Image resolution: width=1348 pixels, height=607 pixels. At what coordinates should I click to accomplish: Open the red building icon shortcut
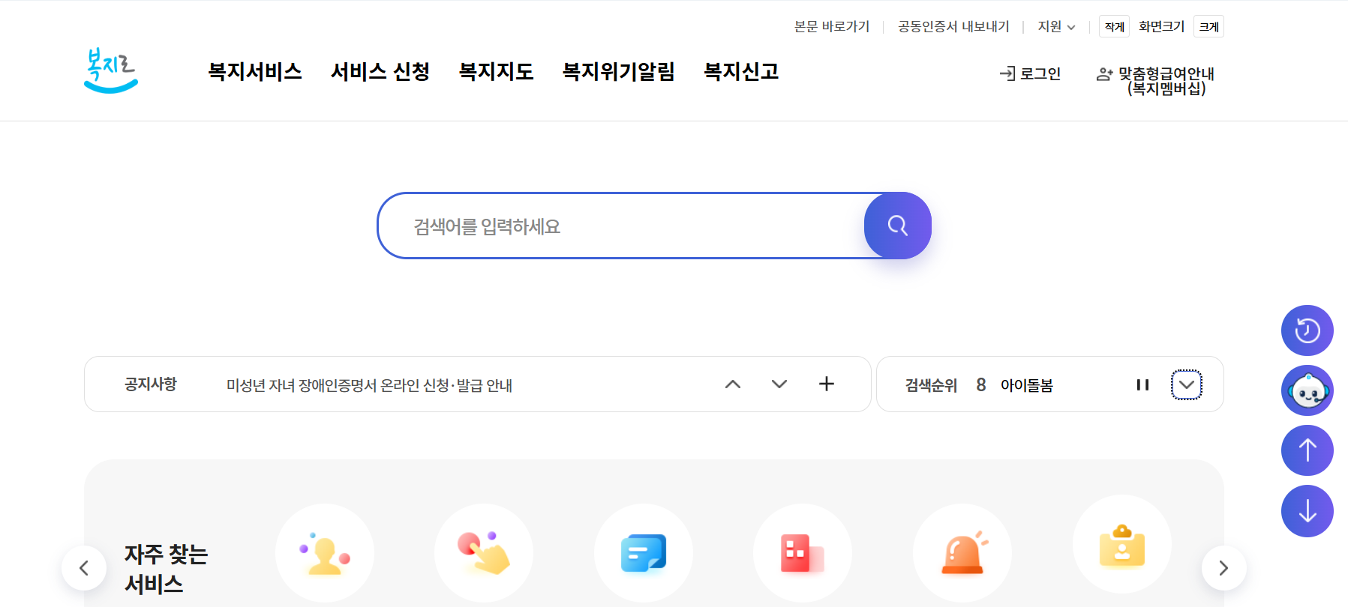803,553
